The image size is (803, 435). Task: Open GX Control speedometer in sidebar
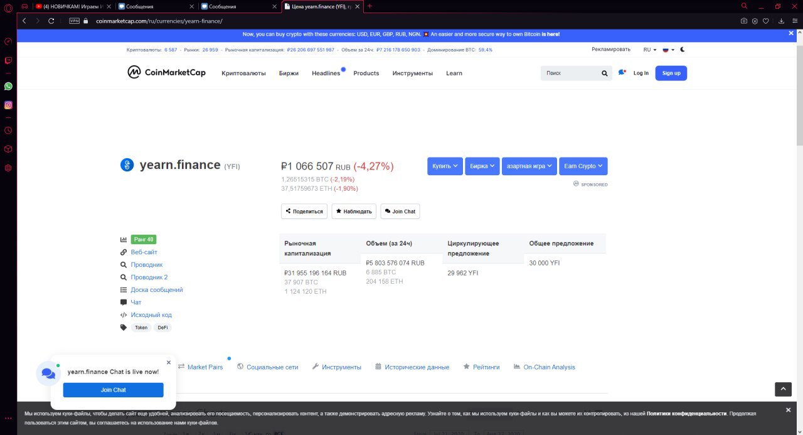coord(8,42)
